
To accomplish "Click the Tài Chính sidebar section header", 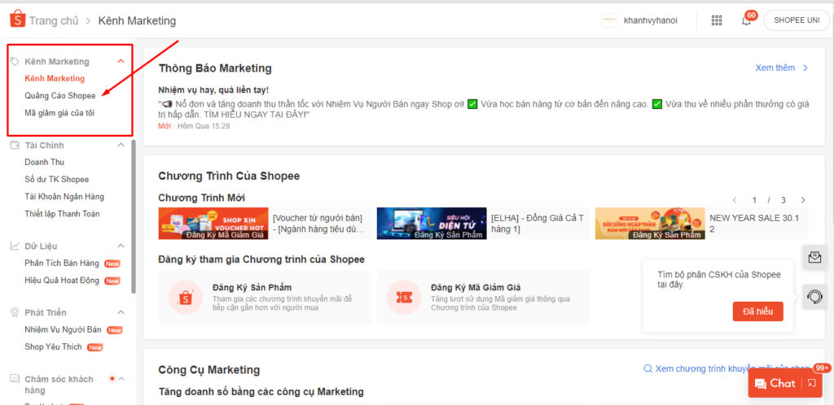I will pos(44,145).
